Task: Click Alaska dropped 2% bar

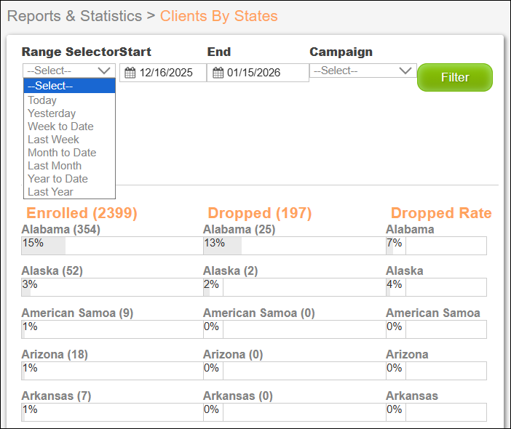Action: click(x=295, y=287)
